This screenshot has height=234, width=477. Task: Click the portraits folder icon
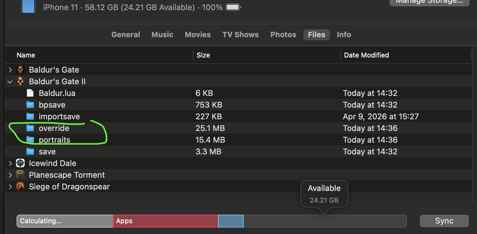30,140
